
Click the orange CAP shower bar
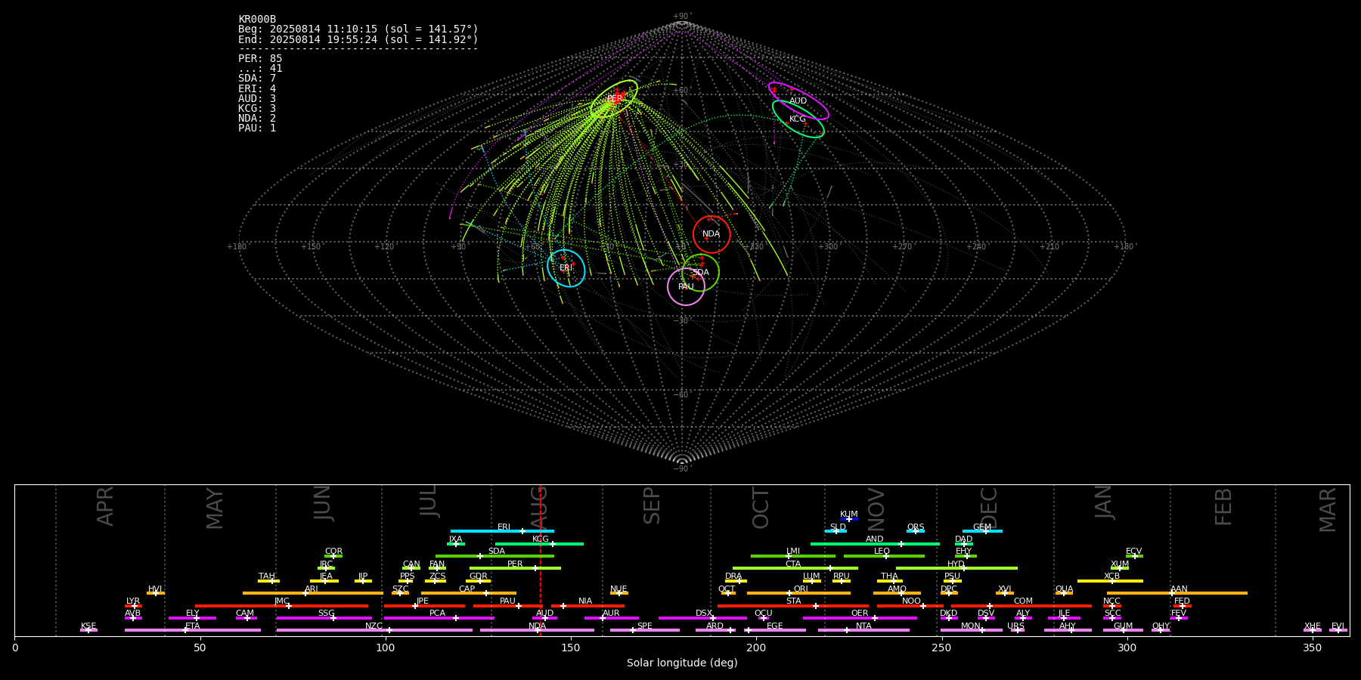click(x=469, y=593)
